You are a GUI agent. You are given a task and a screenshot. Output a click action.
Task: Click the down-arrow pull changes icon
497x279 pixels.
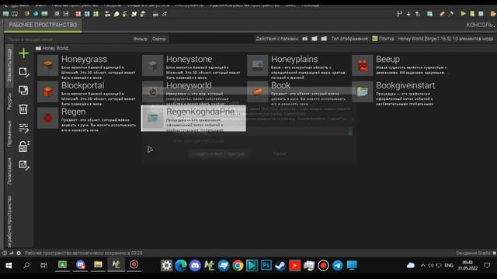click(x=408, y=14)
